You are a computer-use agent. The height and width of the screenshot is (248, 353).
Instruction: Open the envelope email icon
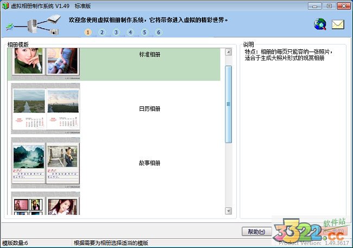(338, 24)
